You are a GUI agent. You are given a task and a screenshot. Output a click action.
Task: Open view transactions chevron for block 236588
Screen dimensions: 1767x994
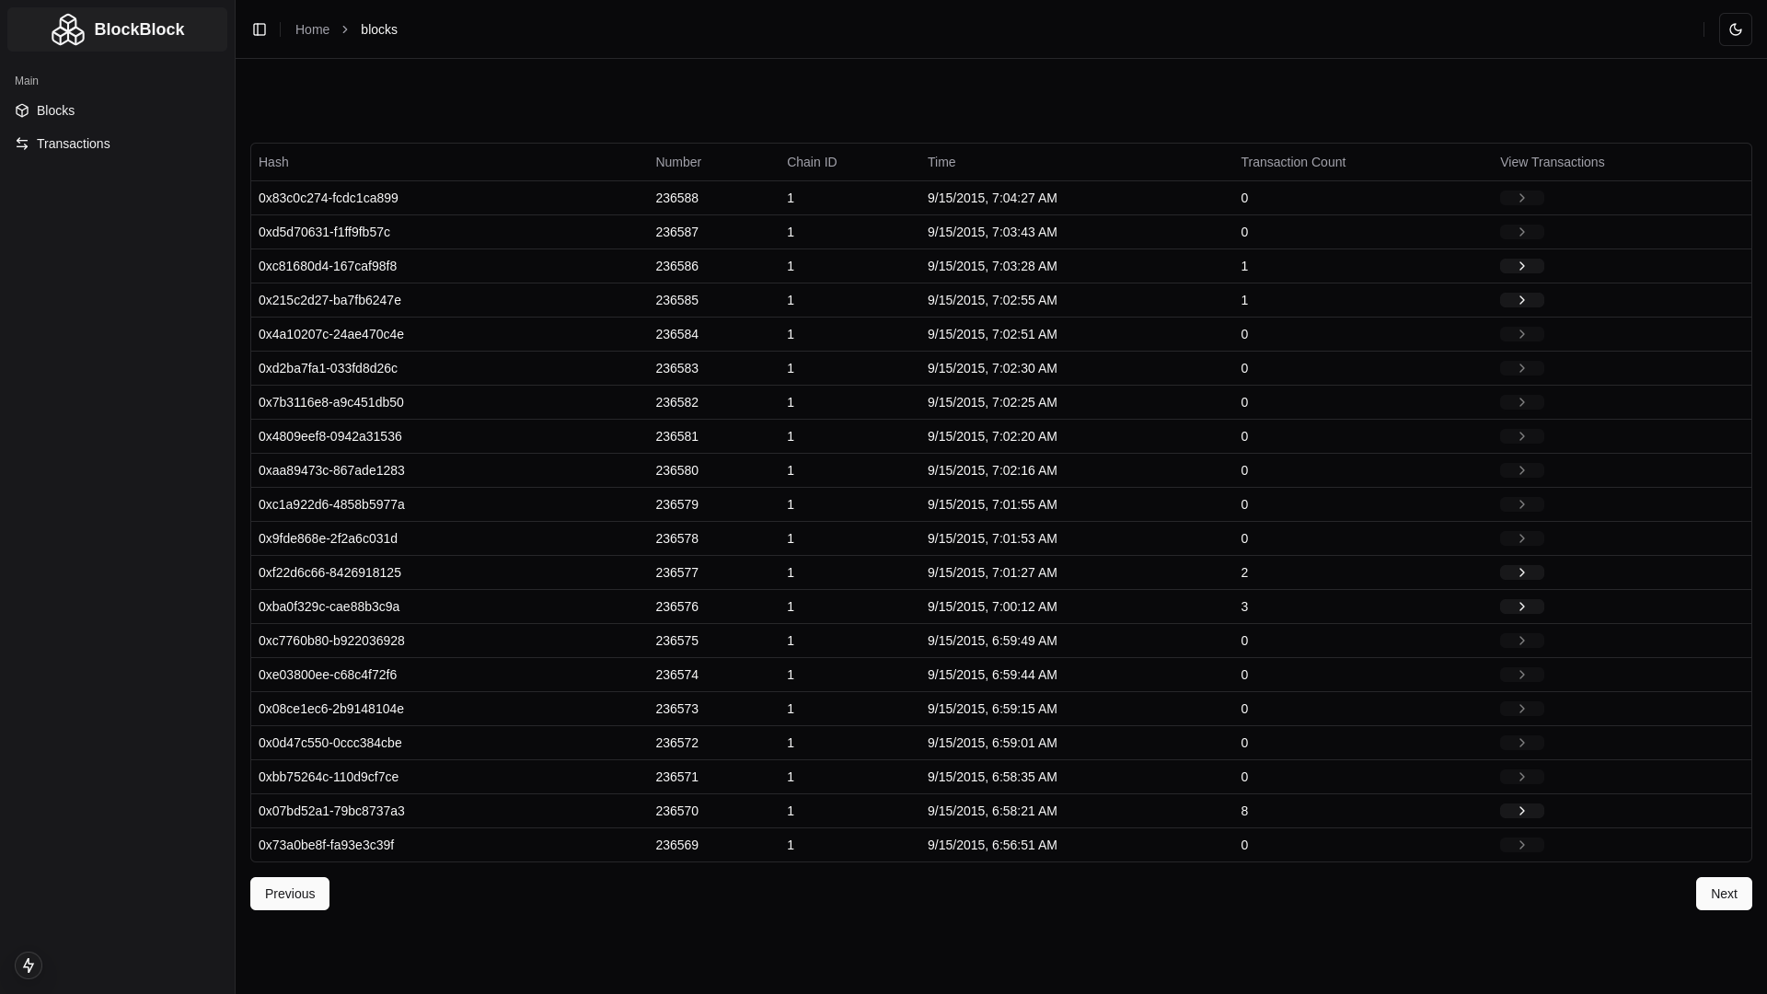click(1521, 197)
